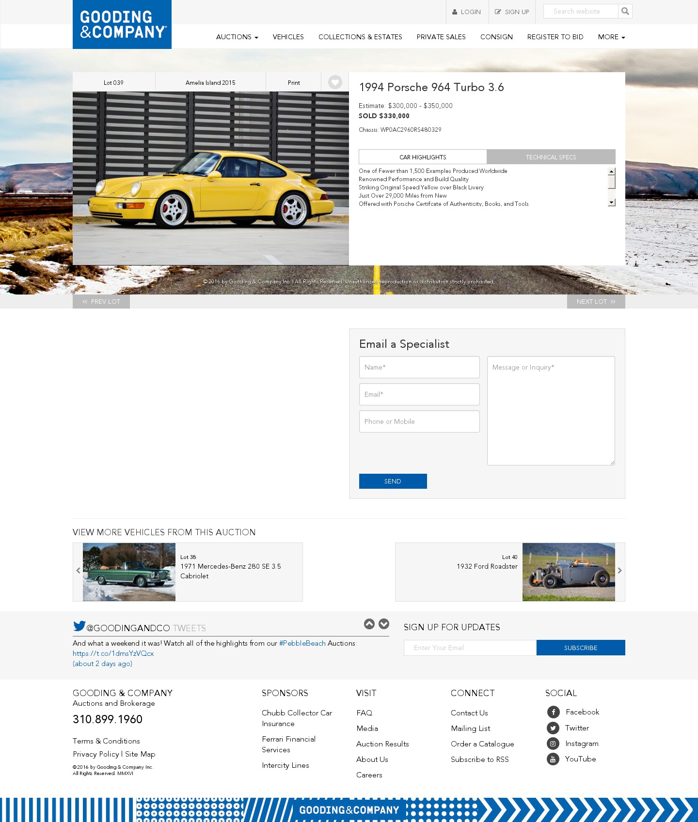Open the t.co tweet link
This screenshot has width=698, height=822.
pos(113,653)
